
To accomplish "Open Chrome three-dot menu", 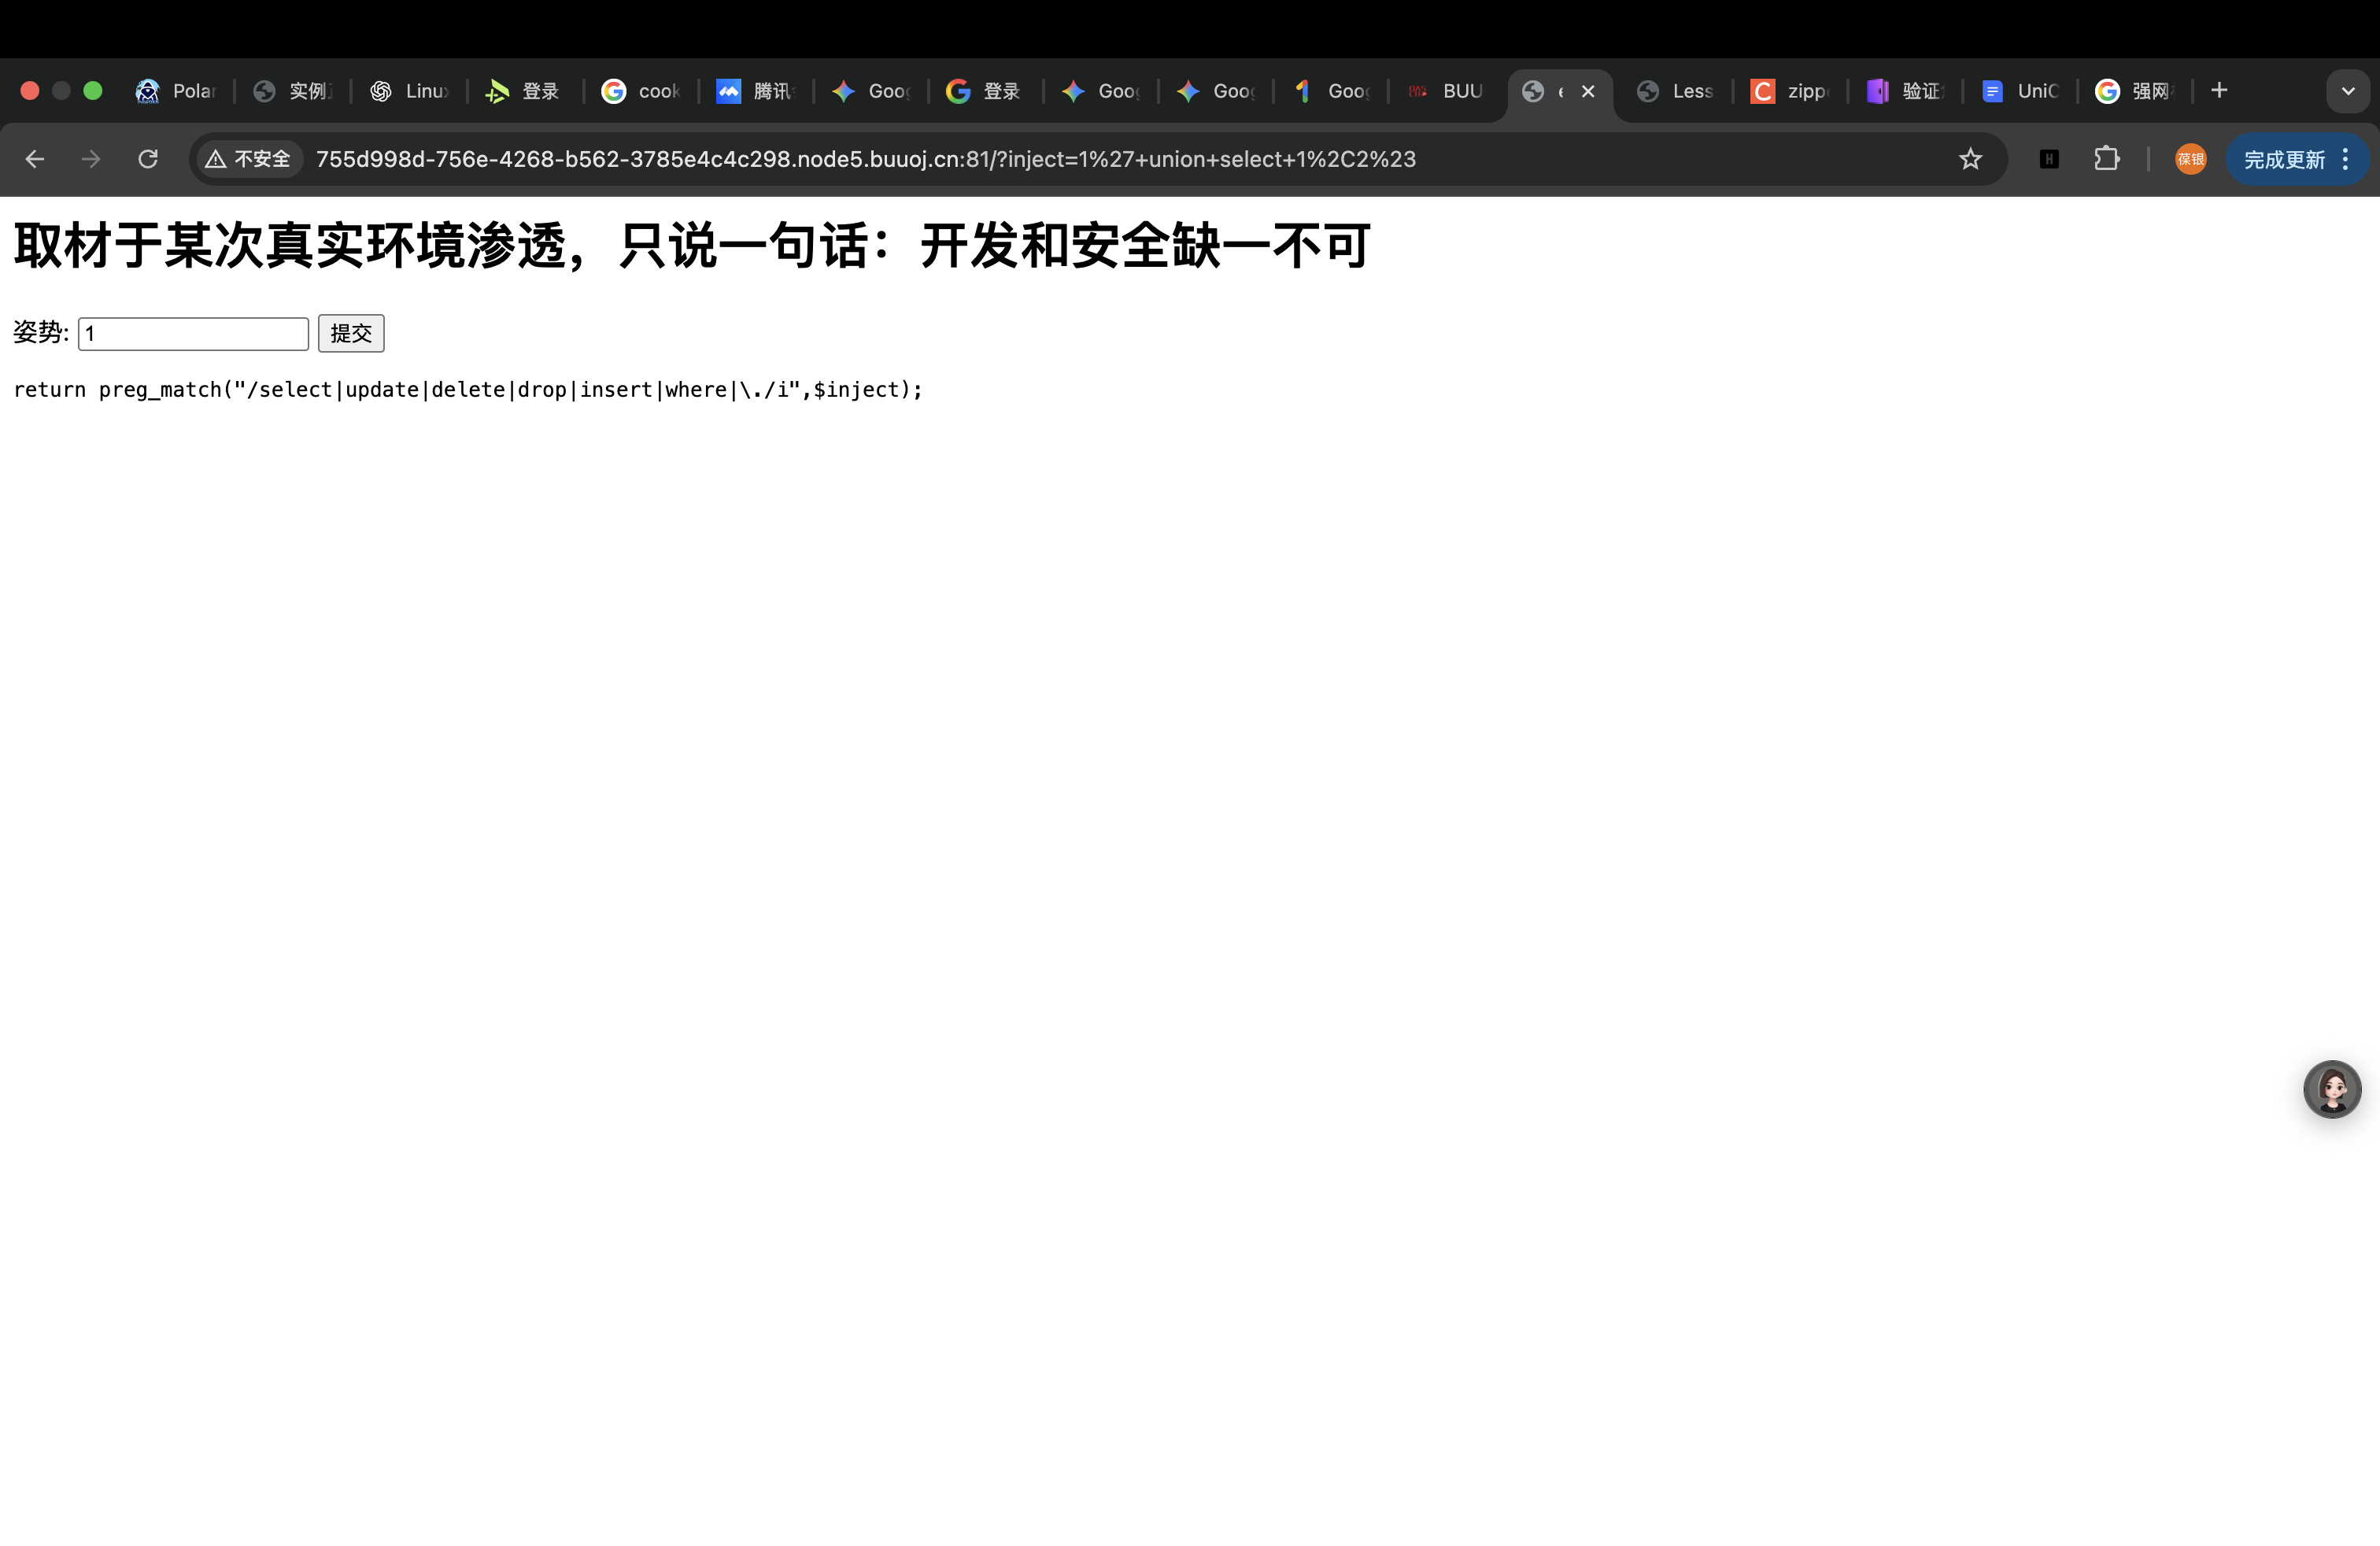I will point(2346,159).
